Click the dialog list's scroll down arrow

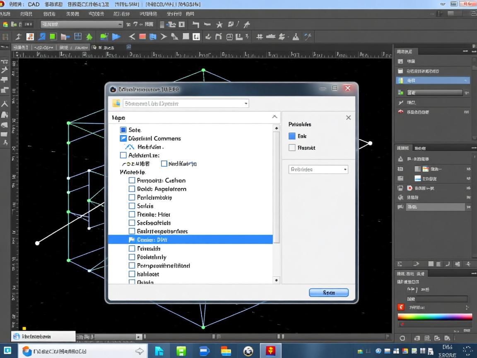point(277,280)
